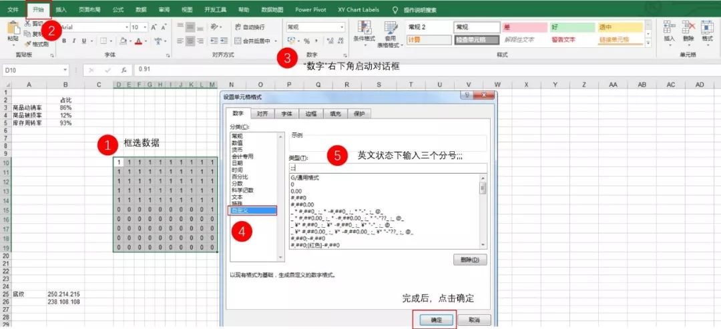
Task: Open the 对齐 tab in the dialog
Action: [x=262, y=114]
